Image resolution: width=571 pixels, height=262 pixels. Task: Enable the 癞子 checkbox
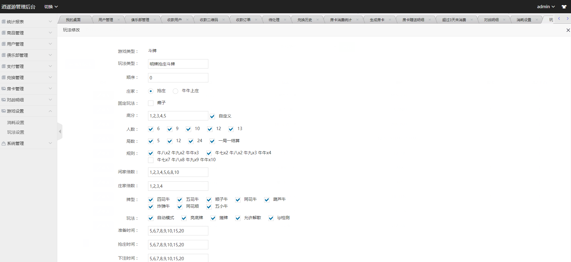151,103
